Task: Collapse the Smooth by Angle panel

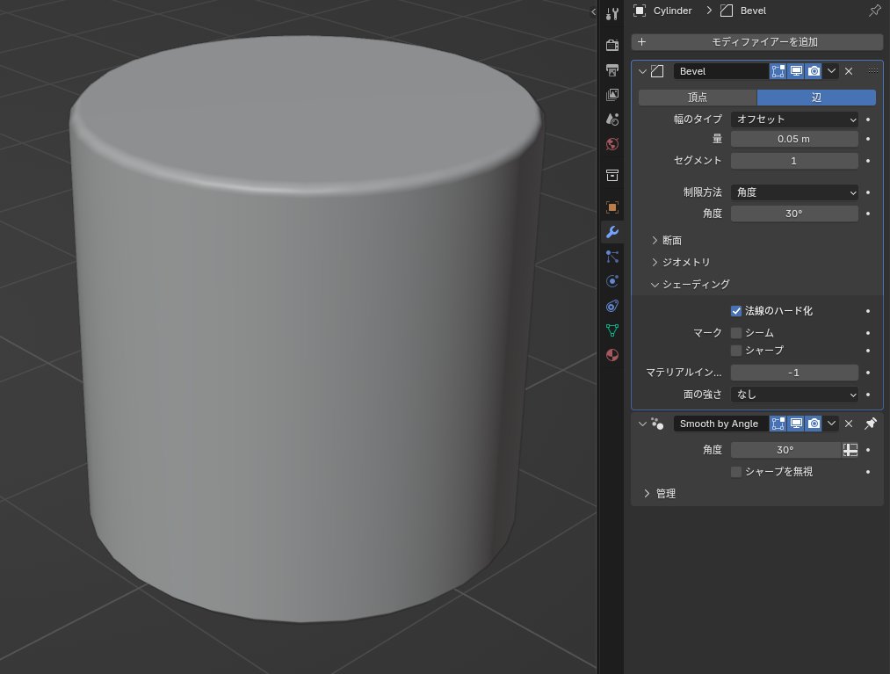Action: (x=642, y=424)
